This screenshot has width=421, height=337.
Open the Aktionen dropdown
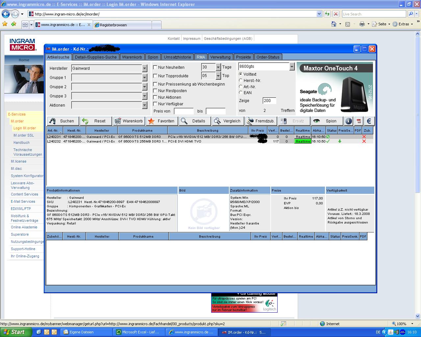(x=144, y=105)
